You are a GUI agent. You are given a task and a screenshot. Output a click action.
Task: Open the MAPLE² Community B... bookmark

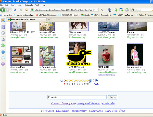point(101,15)
